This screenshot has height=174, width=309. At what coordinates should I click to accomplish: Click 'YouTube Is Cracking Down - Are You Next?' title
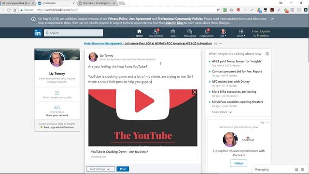[x=119, y=151]
